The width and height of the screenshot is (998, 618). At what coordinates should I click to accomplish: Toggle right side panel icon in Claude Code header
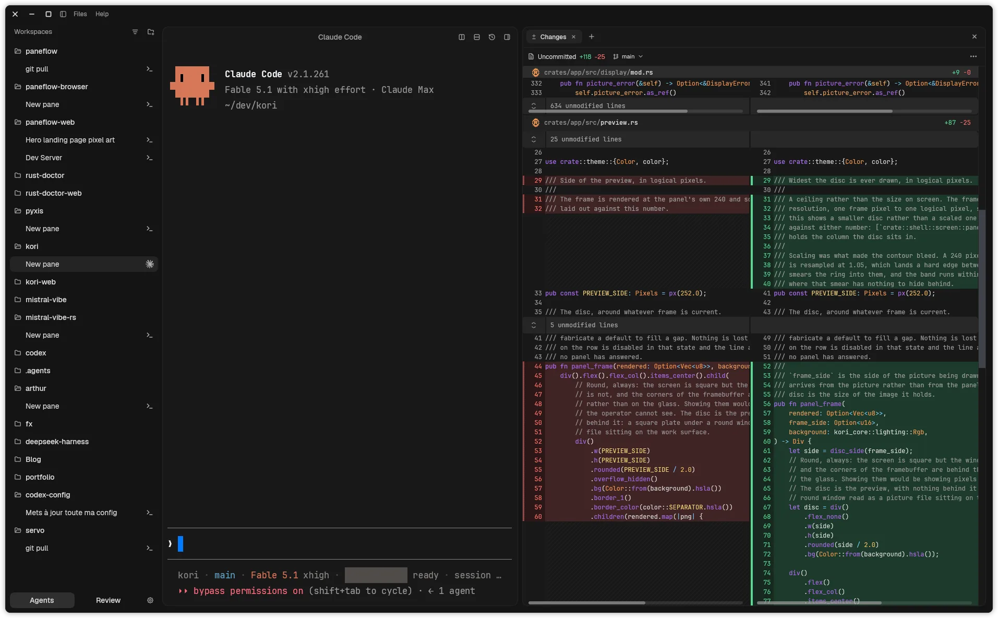pos(507,37)
